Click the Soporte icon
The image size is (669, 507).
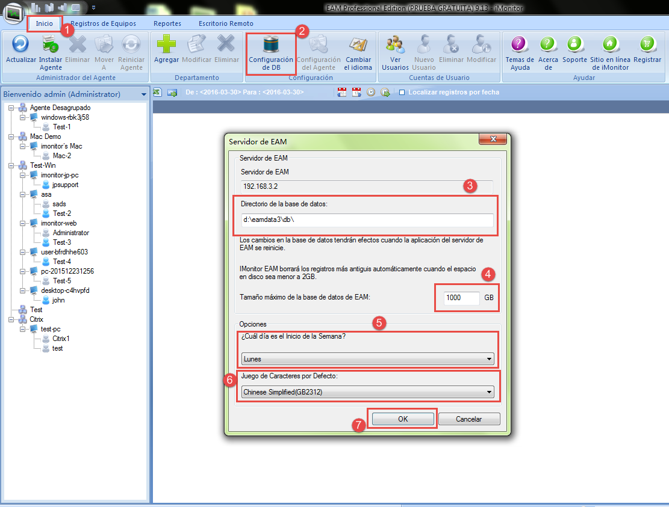(574, 45)
